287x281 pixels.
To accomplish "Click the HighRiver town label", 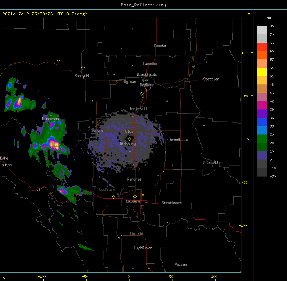I will pos(143,248).
